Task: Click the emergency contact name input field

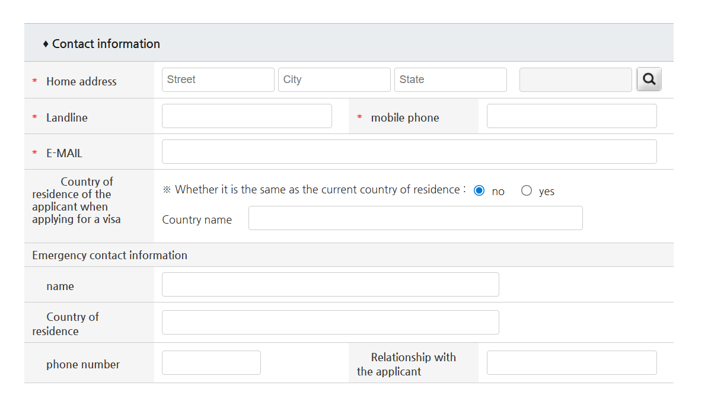Action: [x=330, y=284]
